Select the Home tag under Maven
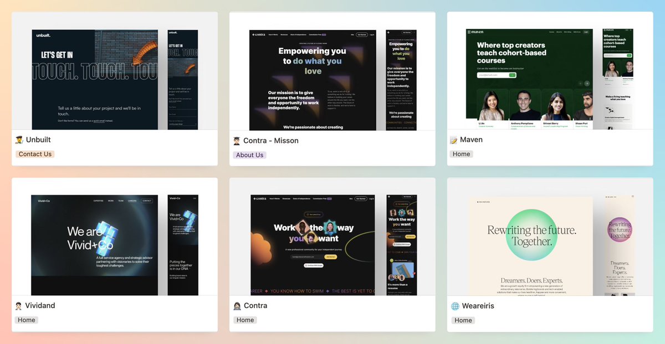 click(x=461, y=154)
